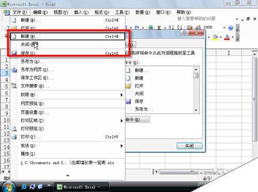The image size is (258, 192).
Task: Select the 保存 disk icon in dialog command list
Action: 128,102
